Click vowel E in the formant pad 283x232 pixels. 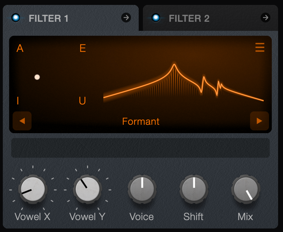click(83, 48)
